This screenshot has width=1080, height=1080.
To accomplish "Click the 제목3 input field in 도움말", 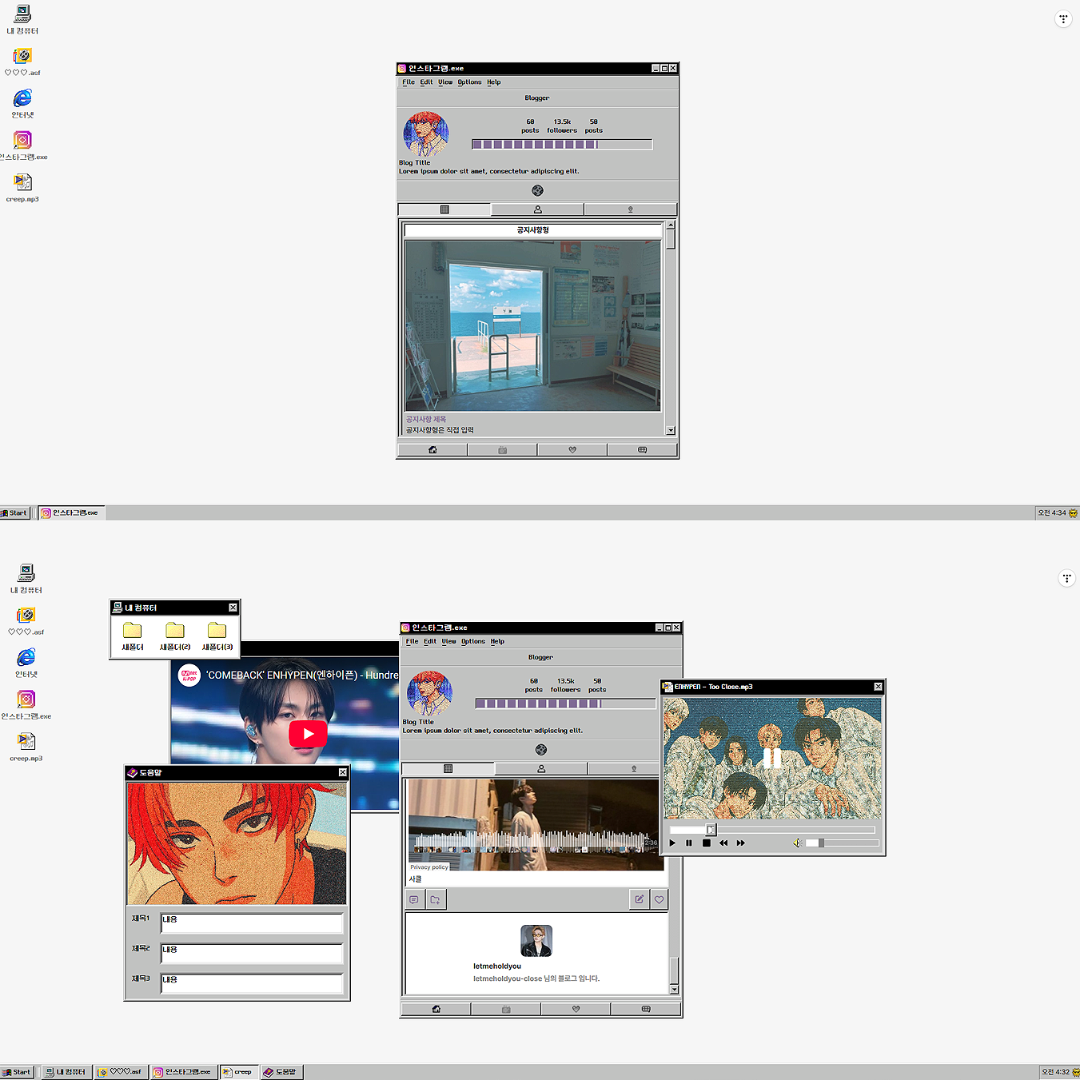I will [x=252, y=983].
